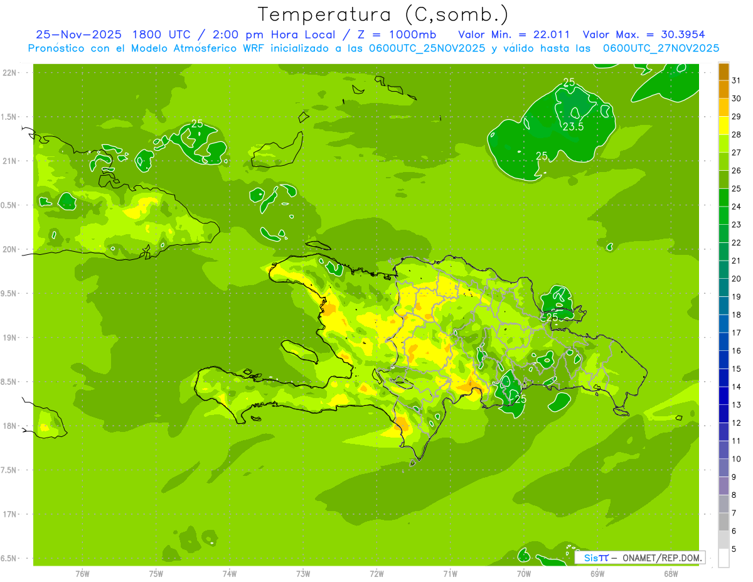
Task: Click the legend value "29"
Action: tap(736, 117)
